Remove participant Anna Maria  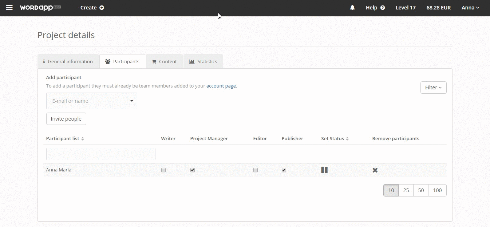375,170
